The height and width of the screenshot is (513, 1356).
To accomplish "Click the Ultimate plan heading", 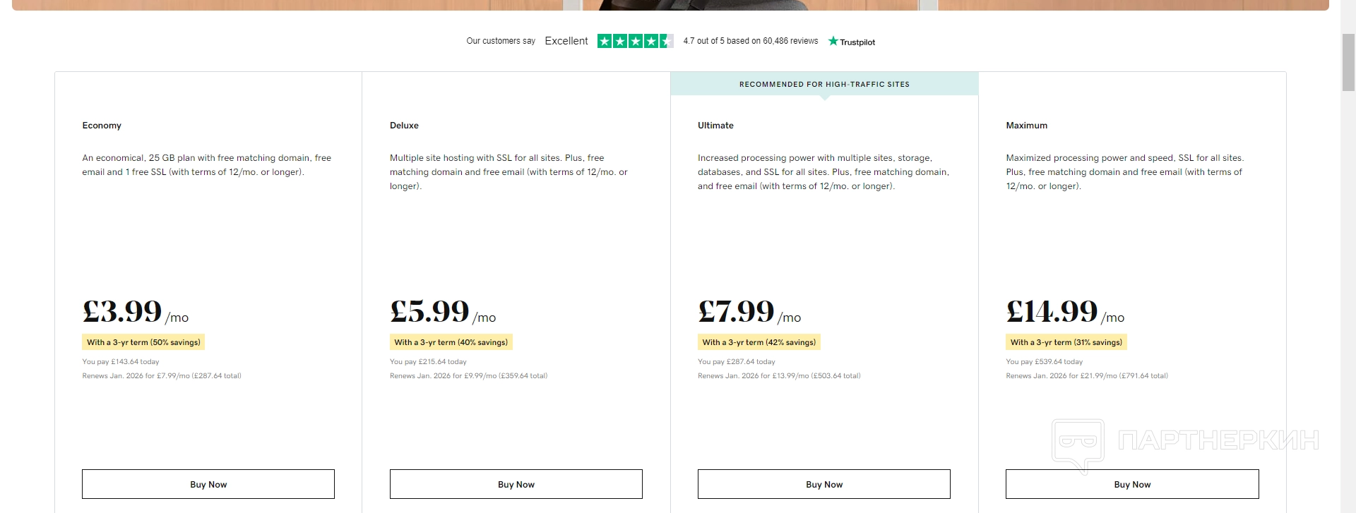I will pos(715,125).
